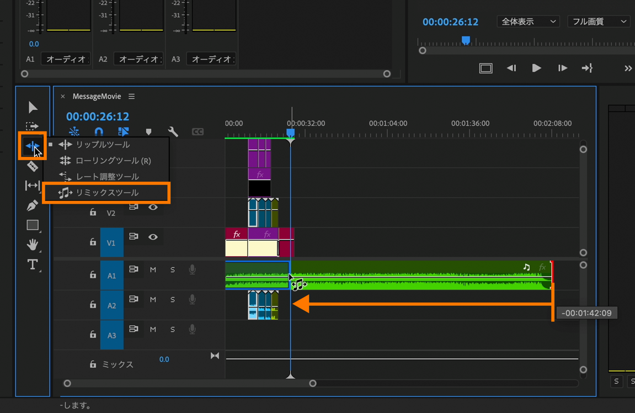Select the Rectangle tool

33,225
